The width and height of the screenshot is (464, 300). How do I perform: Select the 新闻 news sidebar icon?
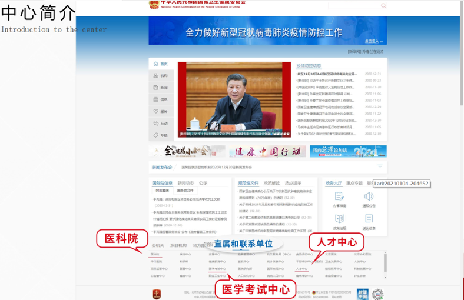(155, 88)
